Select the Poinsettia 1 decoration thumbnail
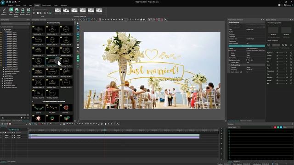 point(66,108)
